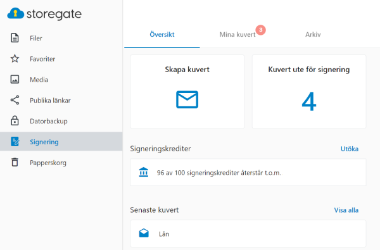The height and width of the screenshot is (250, 380).
Task: Select Publika länkar in the sidebar
Action: (50, 100)
